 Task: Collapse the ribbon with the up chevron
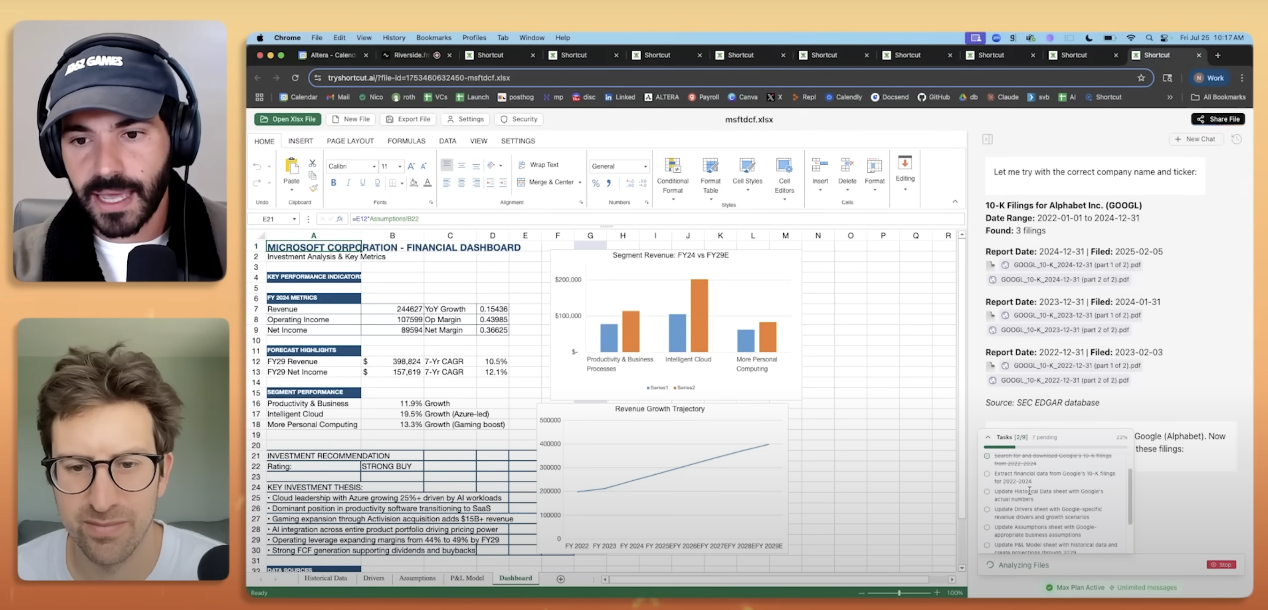point(955,202)
